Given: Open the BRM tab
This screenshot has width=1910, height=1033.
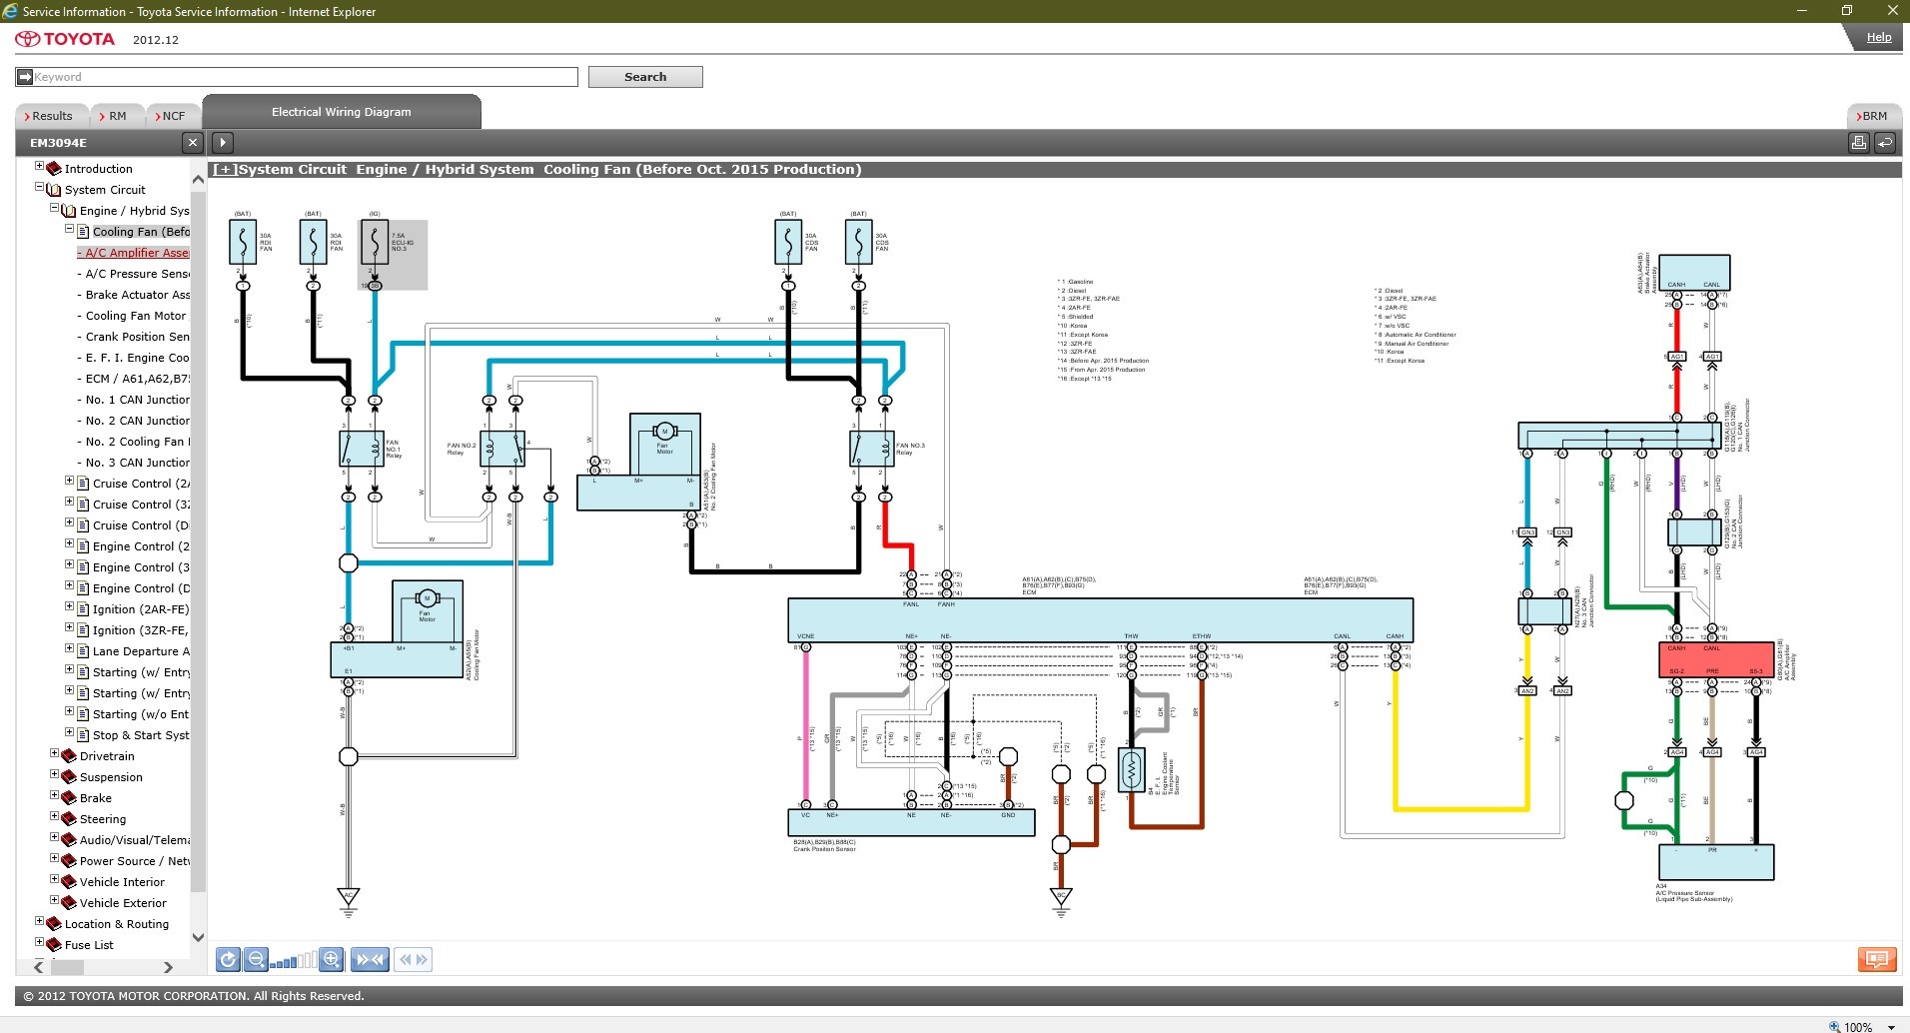Looking at the screenshot, I should point(1872,116).
